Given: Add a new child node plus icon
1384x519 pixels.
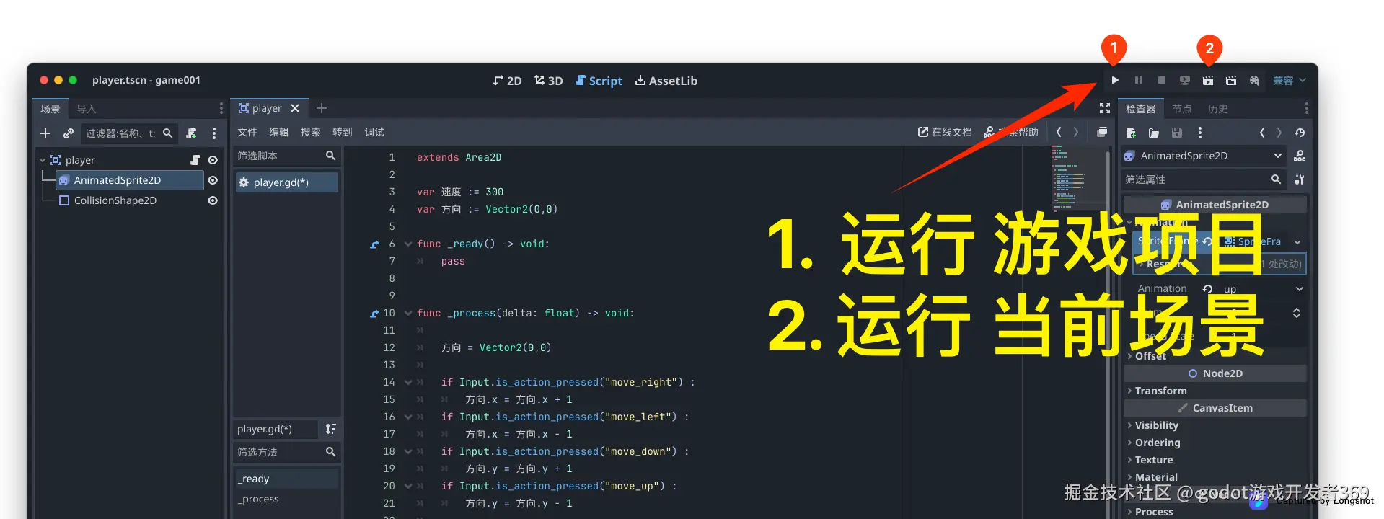Looking at the screenshot, I should point(45,133).
